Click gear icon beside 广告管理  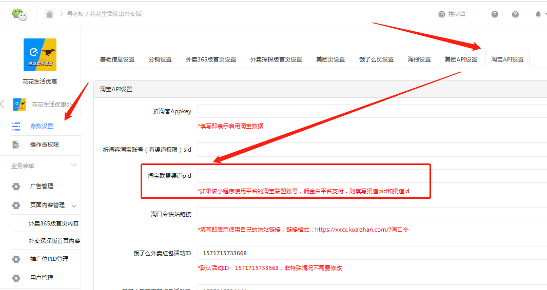(x=16, y=187)
